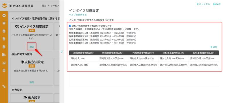Click the 免税事業者用税区分2 column header
Screen dimensions: 227x103
(143, 53)
